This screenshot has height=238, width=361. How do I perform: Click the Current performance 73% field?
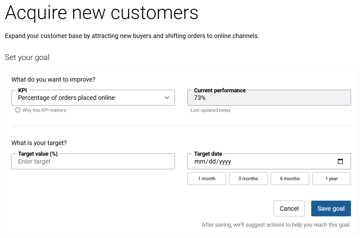pyautogui.click(x=269, y=98)
